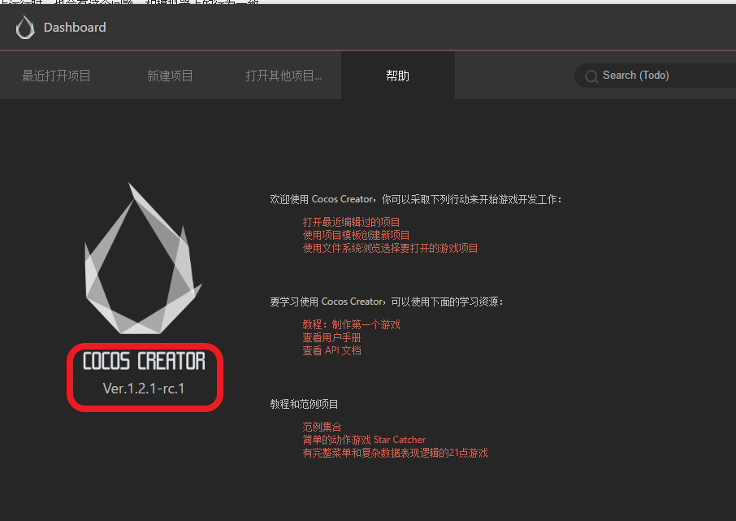Click the Dashboard title text
Image resolution: width=736 pixels, height=521 pixels.
pyautogui.click(x=75, y=28)
